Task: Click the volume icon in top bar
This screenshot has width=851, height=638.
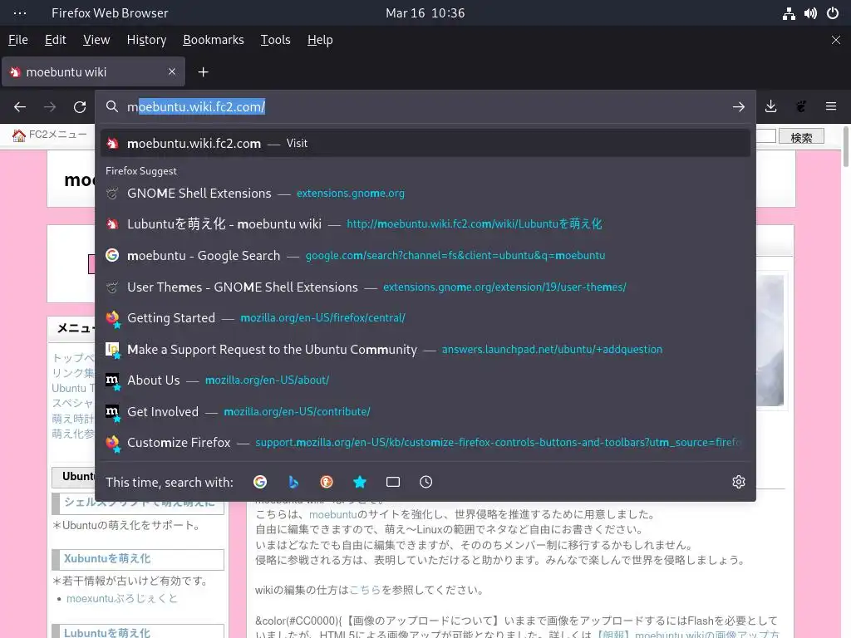Action: click(810, 13)
